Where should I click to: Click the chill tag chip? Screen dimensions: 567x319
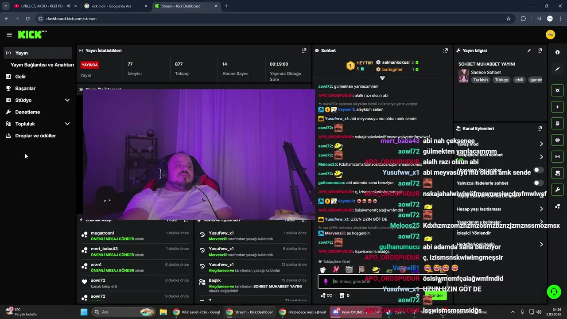click(519, 80)
